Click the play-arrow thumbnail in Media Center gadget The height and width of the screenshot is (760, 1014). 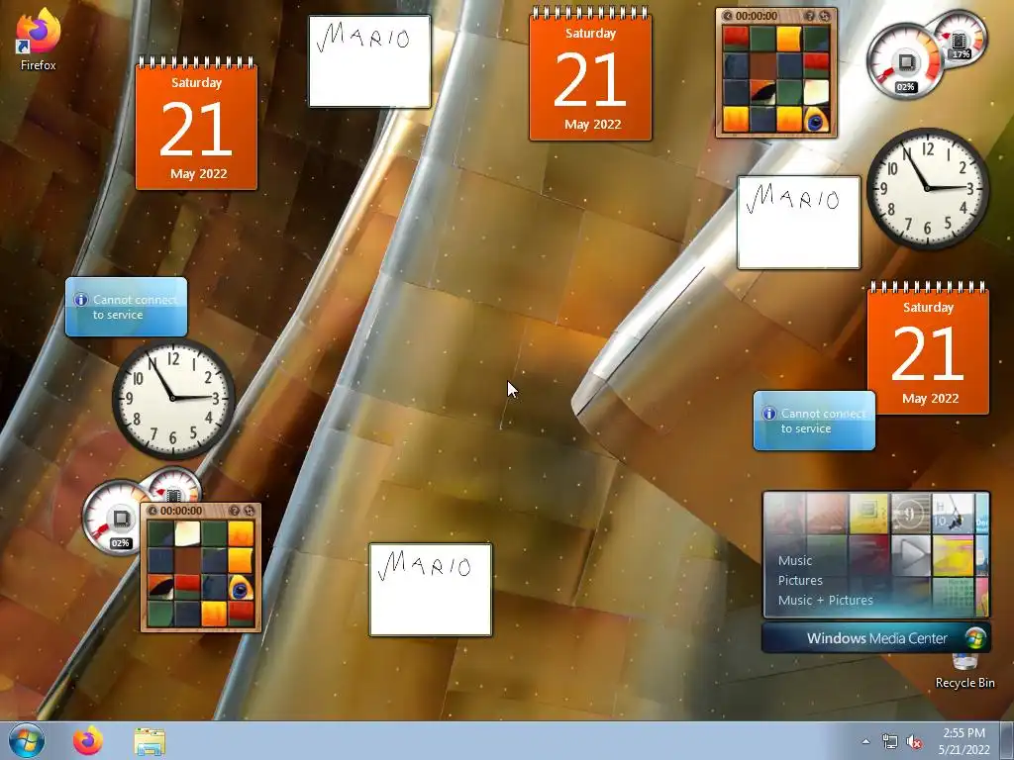(911, 554)
